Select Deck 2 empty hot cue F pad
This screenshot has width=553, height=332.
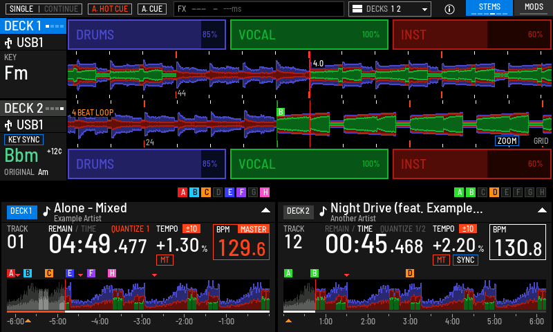518,192
